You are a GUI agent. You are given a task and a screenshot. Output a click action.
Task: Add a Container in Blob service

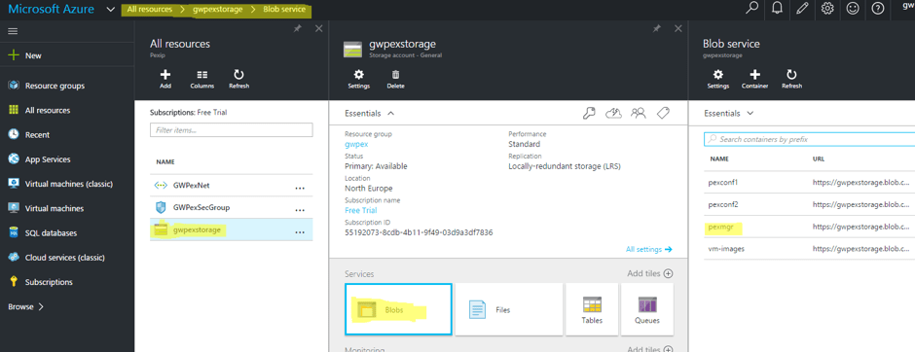click(x=754, y=80)
